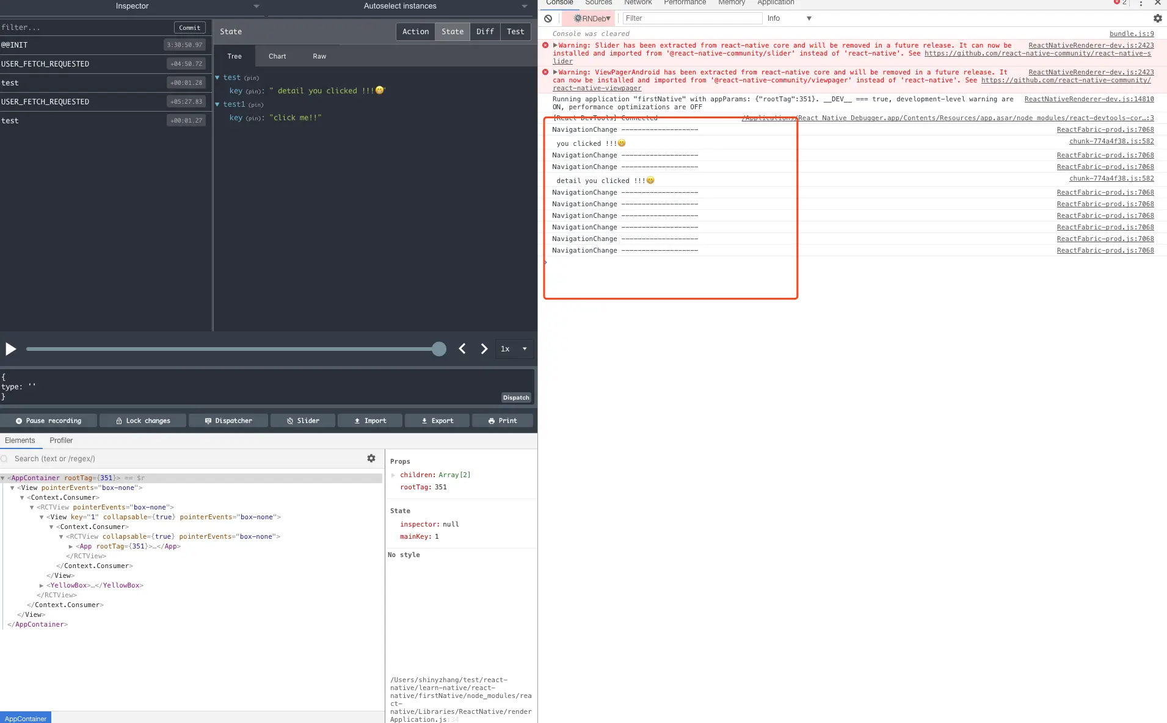The image size is (1167, 723).
Task: Step to previous action arrow
Action: (x=462, y=348)
